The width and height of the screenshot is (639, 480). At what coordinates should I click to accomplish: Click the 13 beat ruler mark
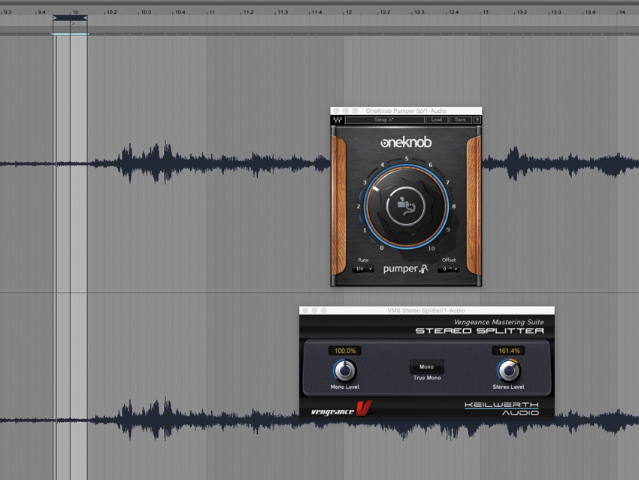[x=486, y=12]
